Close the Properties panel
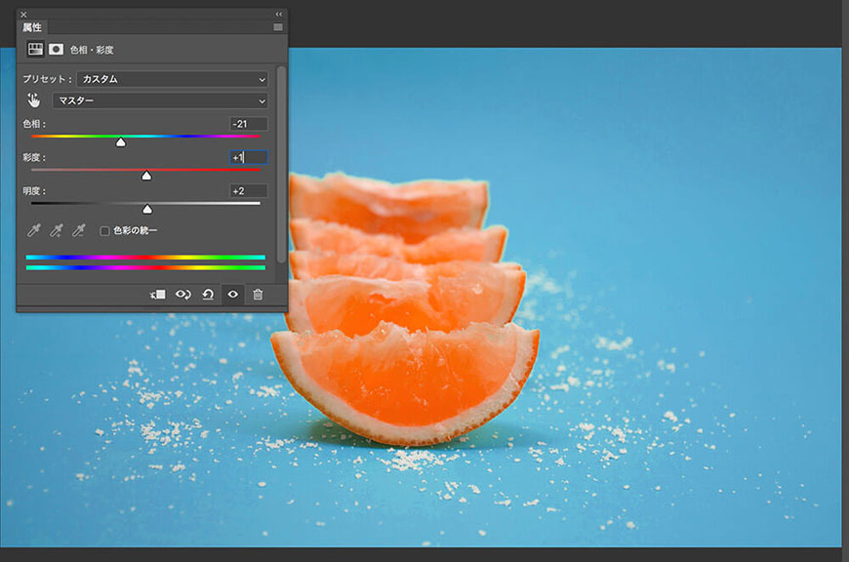The image size is (849, 562). pos(23,15)
